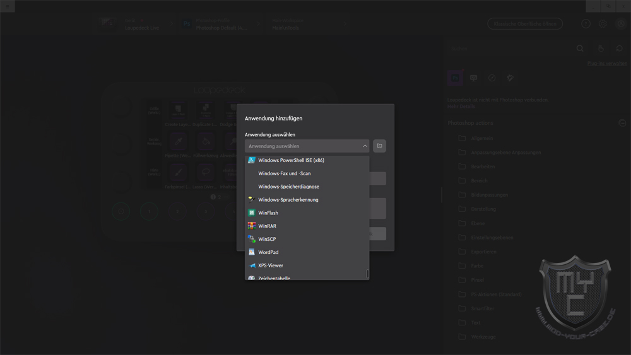
Task: Click the Größe (Werkz.) dial label
Action: click(154, 110)
